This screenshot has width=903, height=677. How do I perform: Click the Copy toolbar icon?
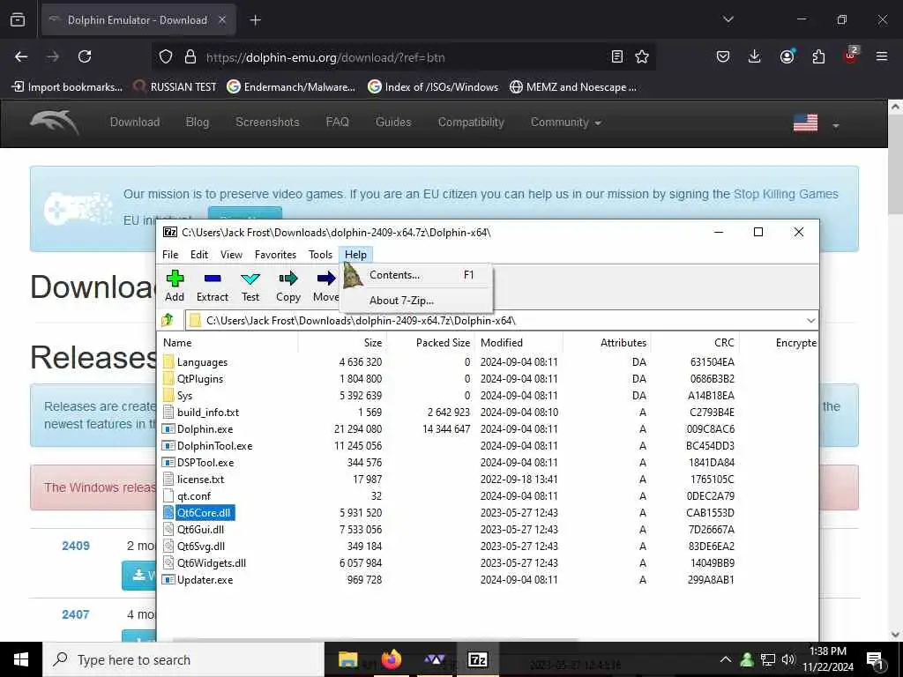tap(288, 286)
